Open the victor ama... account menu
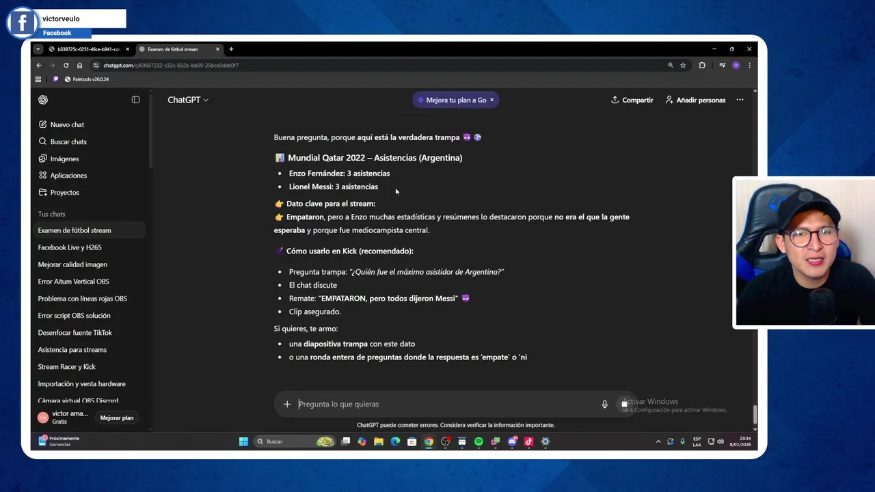875x492 pixels. 63,418
